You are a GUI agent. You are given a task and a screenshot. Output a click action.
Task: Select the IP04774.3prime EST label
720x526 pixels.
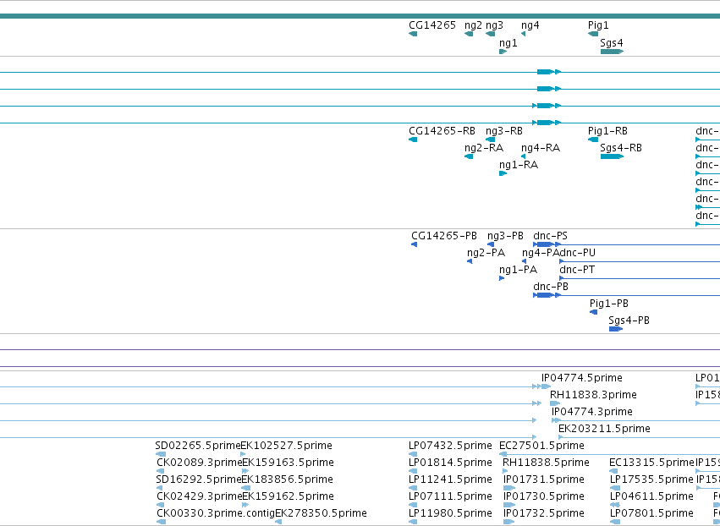pos(592,412)
